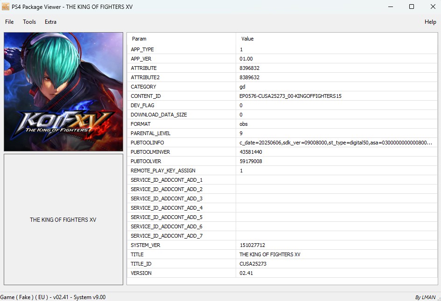
Task: Click the FORMAT value obs
Action: (244, 124)
